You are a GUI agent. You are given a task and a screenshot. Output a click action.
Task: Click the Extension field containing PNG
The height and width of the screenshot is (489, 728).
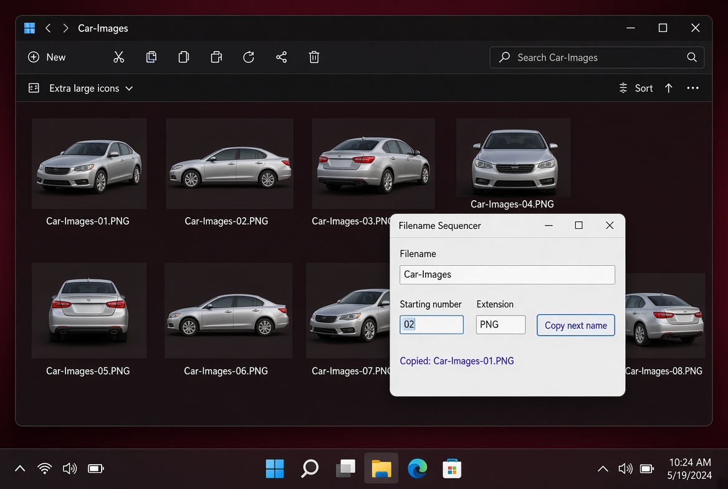click(501, 324)
